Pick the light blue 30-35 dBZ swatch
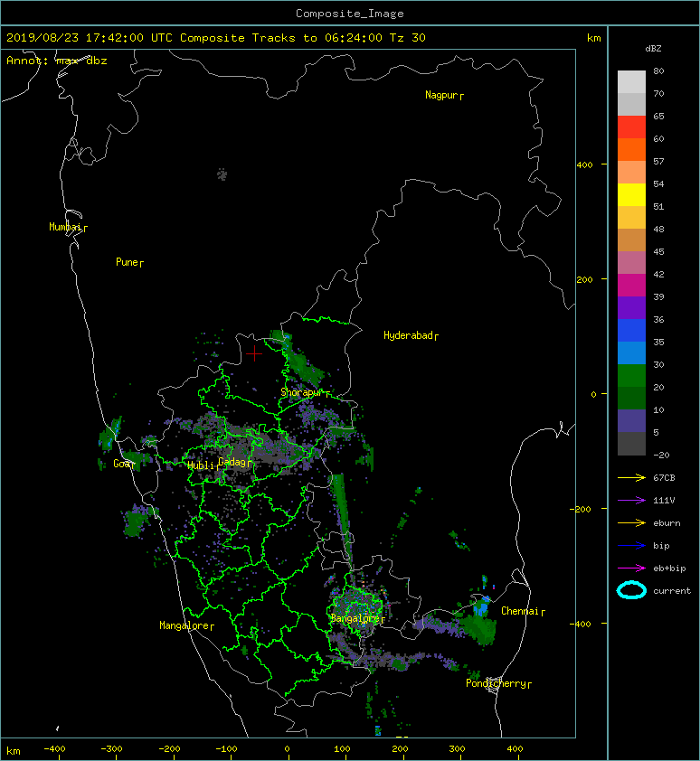Viewport: 700px width, 761px height. (x=631, y=352)
